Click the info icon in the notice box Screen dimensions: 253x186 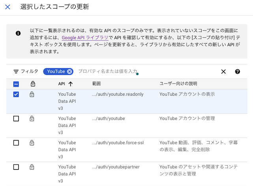(18, 33)
